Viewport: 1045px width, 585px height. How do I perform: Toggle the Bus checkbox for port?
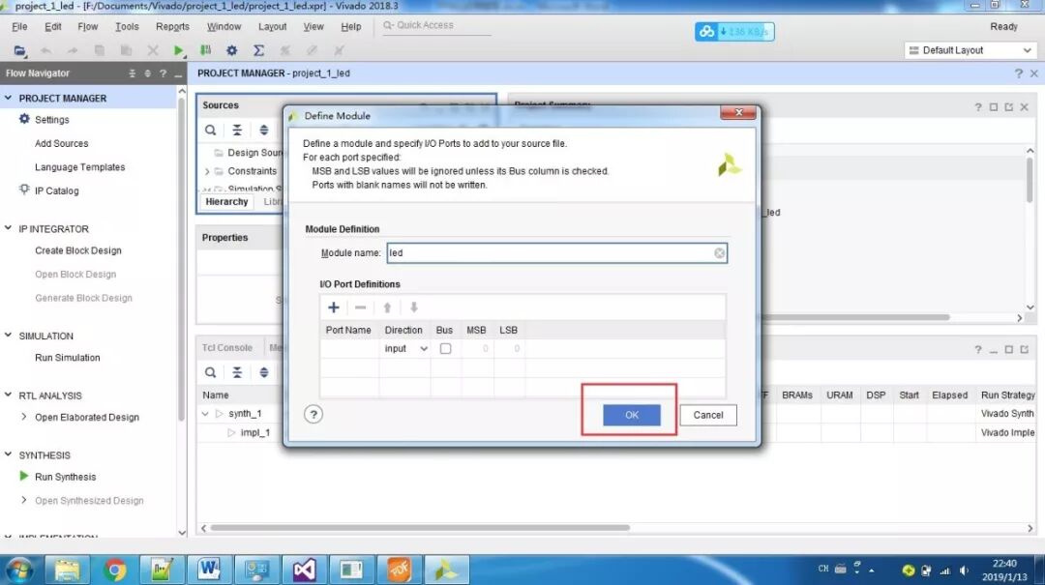click(445, 348)
